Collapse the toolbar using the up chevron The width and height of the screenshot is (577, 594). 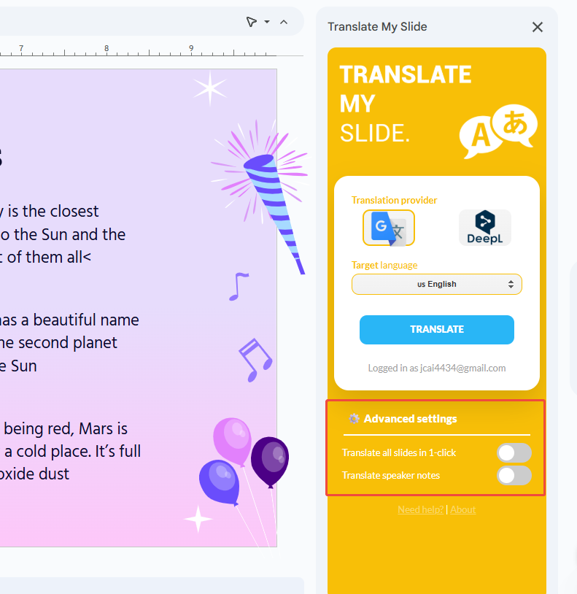[x=284, y=22]
